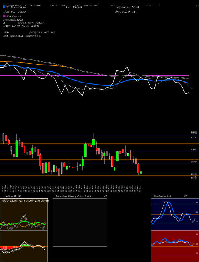The height and width of the screenshot is (262, 199).
Task: Select the '50 Day = 167.62' legend text
Action: (16, 12)
